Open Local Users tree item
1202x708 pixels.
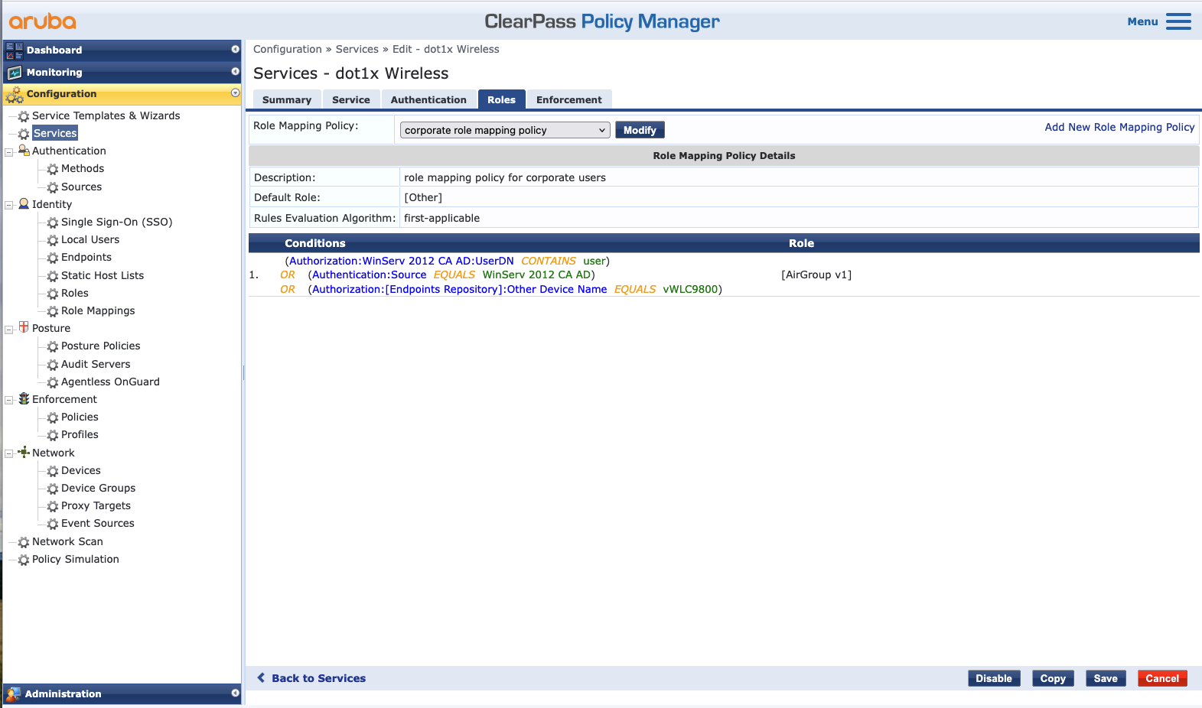(90, 239)
